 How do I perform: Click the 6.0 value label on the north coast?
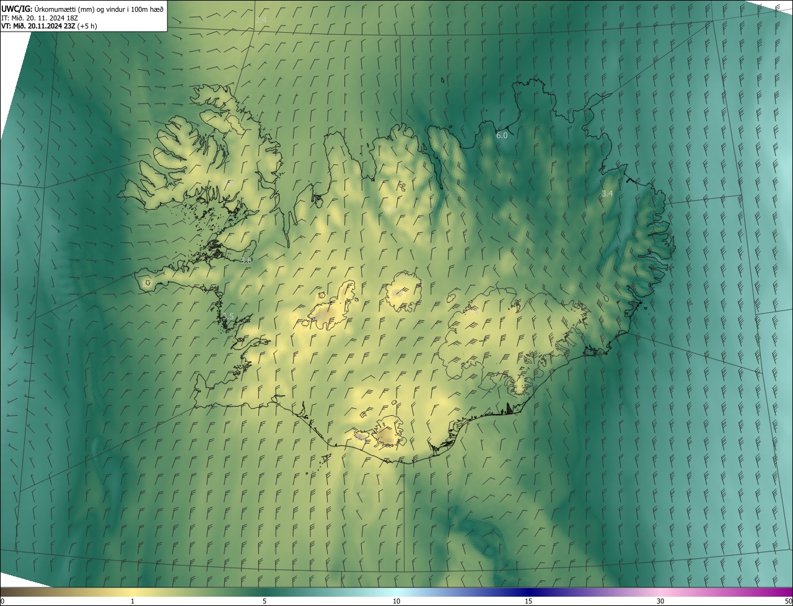point(502,135)
